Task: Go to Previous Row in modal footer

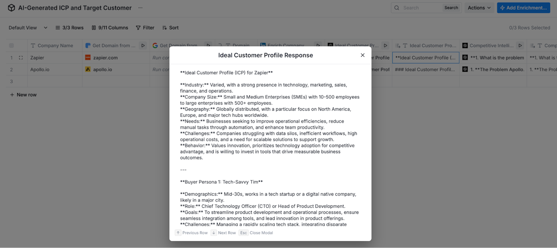Action: coord(191,233)
